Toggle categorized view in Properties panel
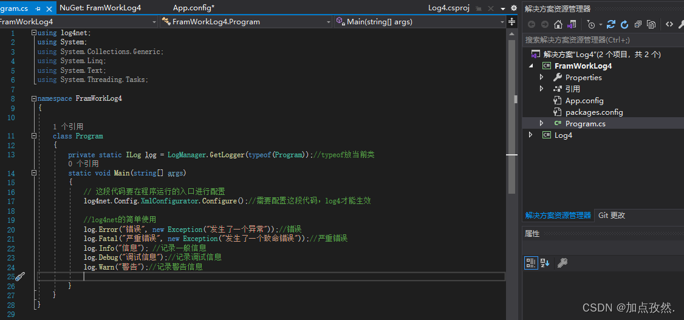The image size is (684, 320). (x=530, y=263)
